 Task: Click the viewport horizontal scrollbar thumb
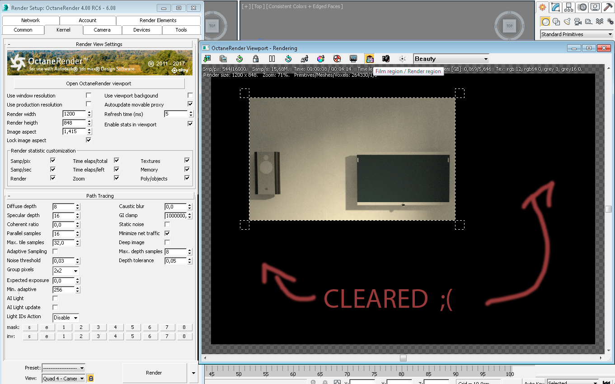click(x=403, y=358)
